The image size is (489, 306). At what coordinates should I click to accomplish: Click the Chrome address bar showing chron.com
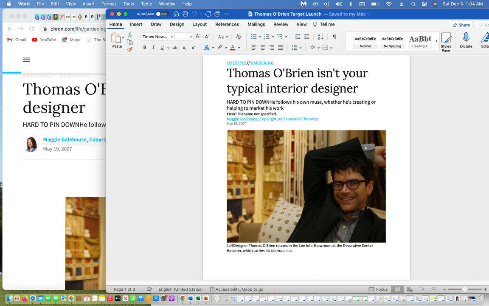coord(72,29)
